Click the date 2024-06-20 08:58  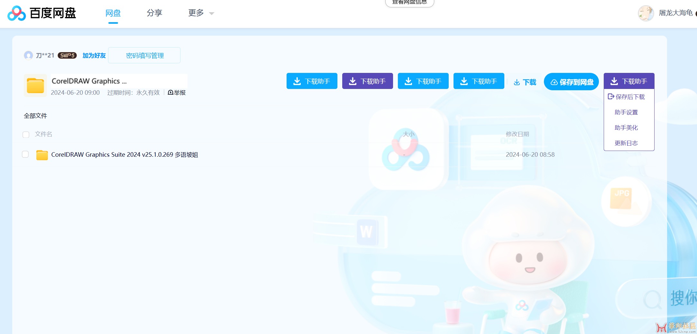pos(530,154)
